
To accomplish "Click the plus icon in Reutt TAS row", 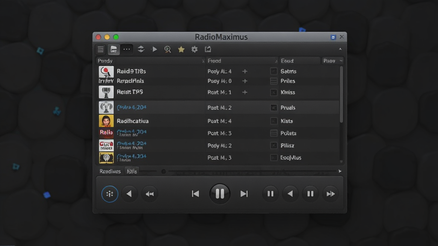I will [x=245, y=92].
